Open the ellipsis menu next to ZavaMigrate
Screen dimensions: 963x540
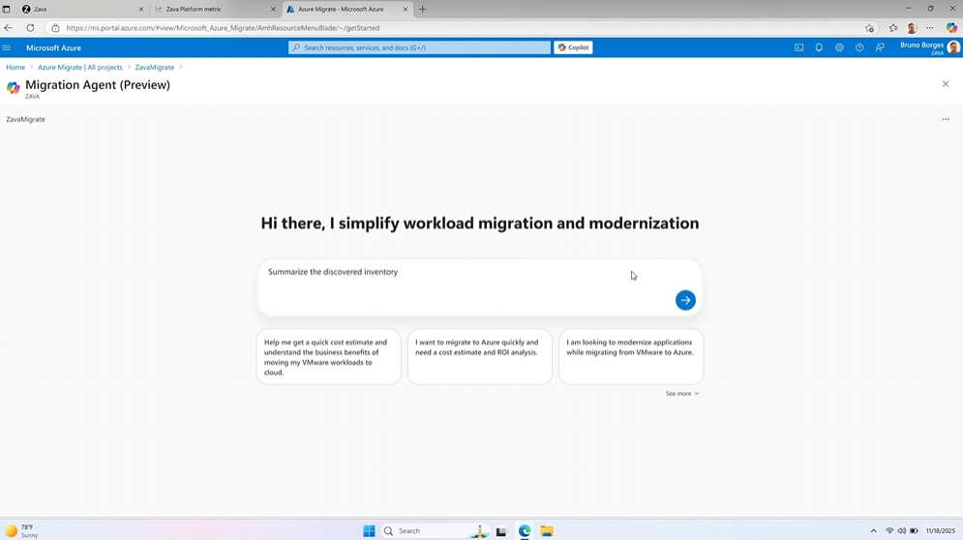point(946,119)
